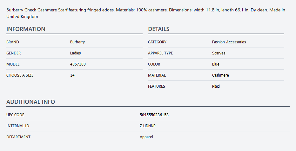Click the internal ID Z-UDNNP
This screenshot has width=296, height=151.
tap(148, 126)
